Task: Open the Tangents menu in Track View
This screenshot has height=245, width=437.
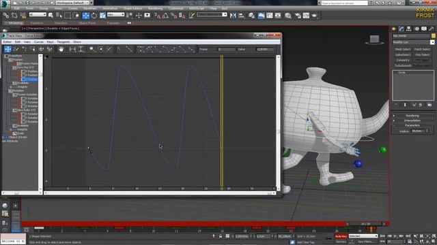Action: coord(64,42)
